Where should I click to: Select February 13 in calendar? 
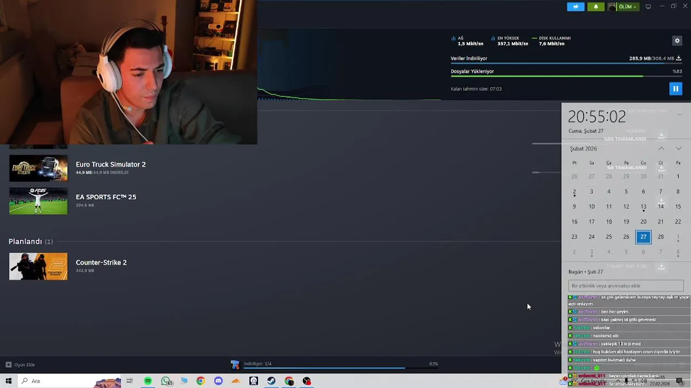(x=643, y=206)
